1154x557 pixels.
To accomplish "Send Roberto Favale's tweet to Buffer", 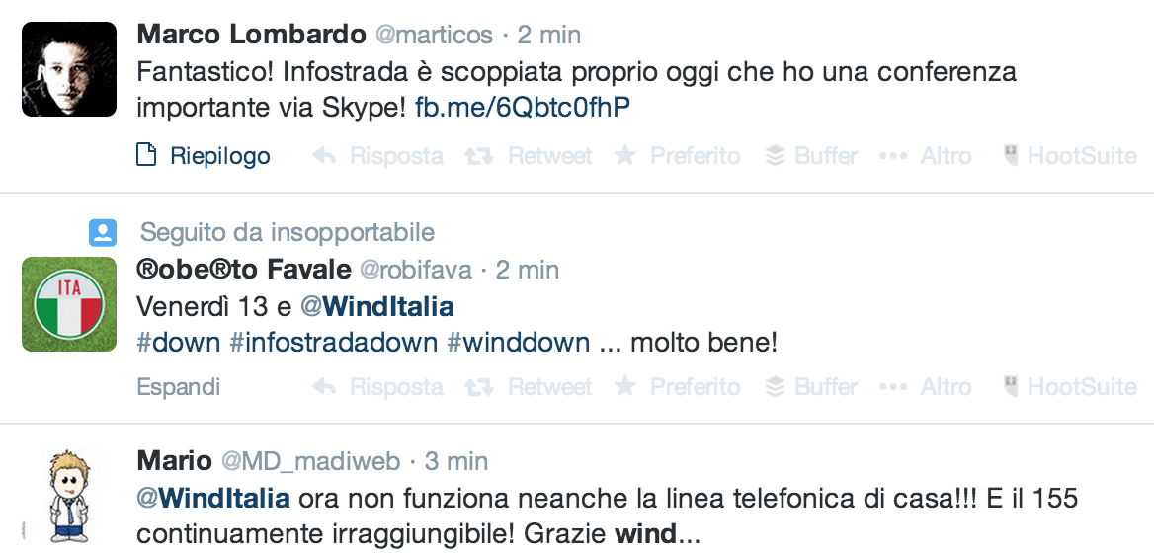I will coord(812,387).
